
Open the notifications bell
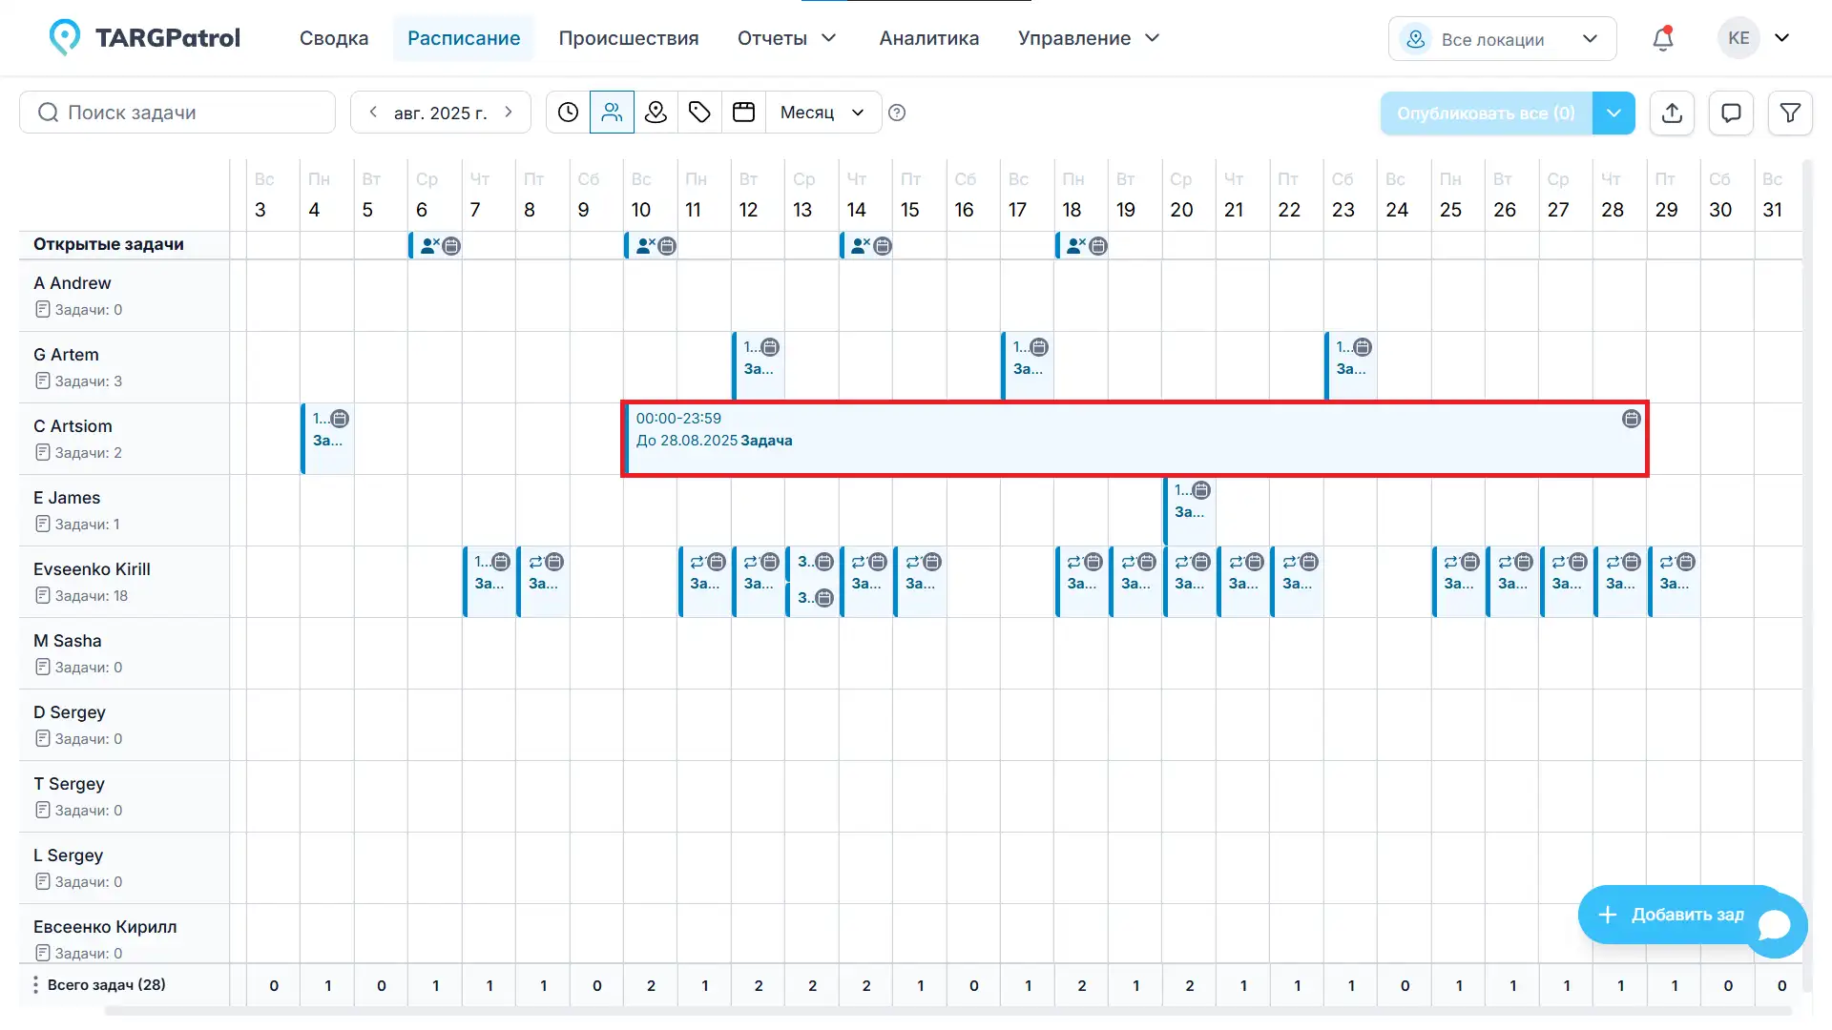pos(1662,38)
